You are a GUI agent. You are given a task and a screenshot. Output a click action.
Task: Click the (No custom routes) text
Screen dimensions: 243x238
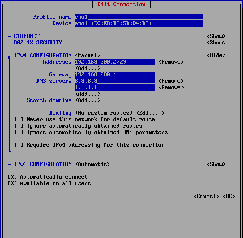pos(104,113)
